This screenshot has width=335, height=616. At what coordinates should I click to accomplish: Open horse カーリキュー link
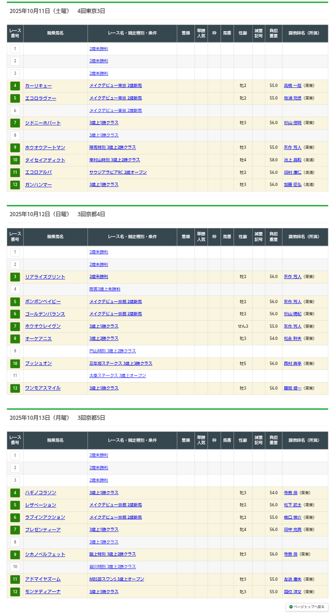(x=39, y=86)
